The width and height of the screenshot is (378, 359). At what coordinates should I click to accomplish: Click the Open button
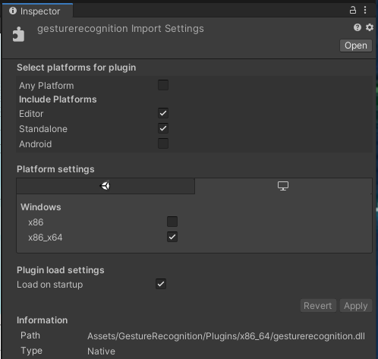[x=356, y=46]
